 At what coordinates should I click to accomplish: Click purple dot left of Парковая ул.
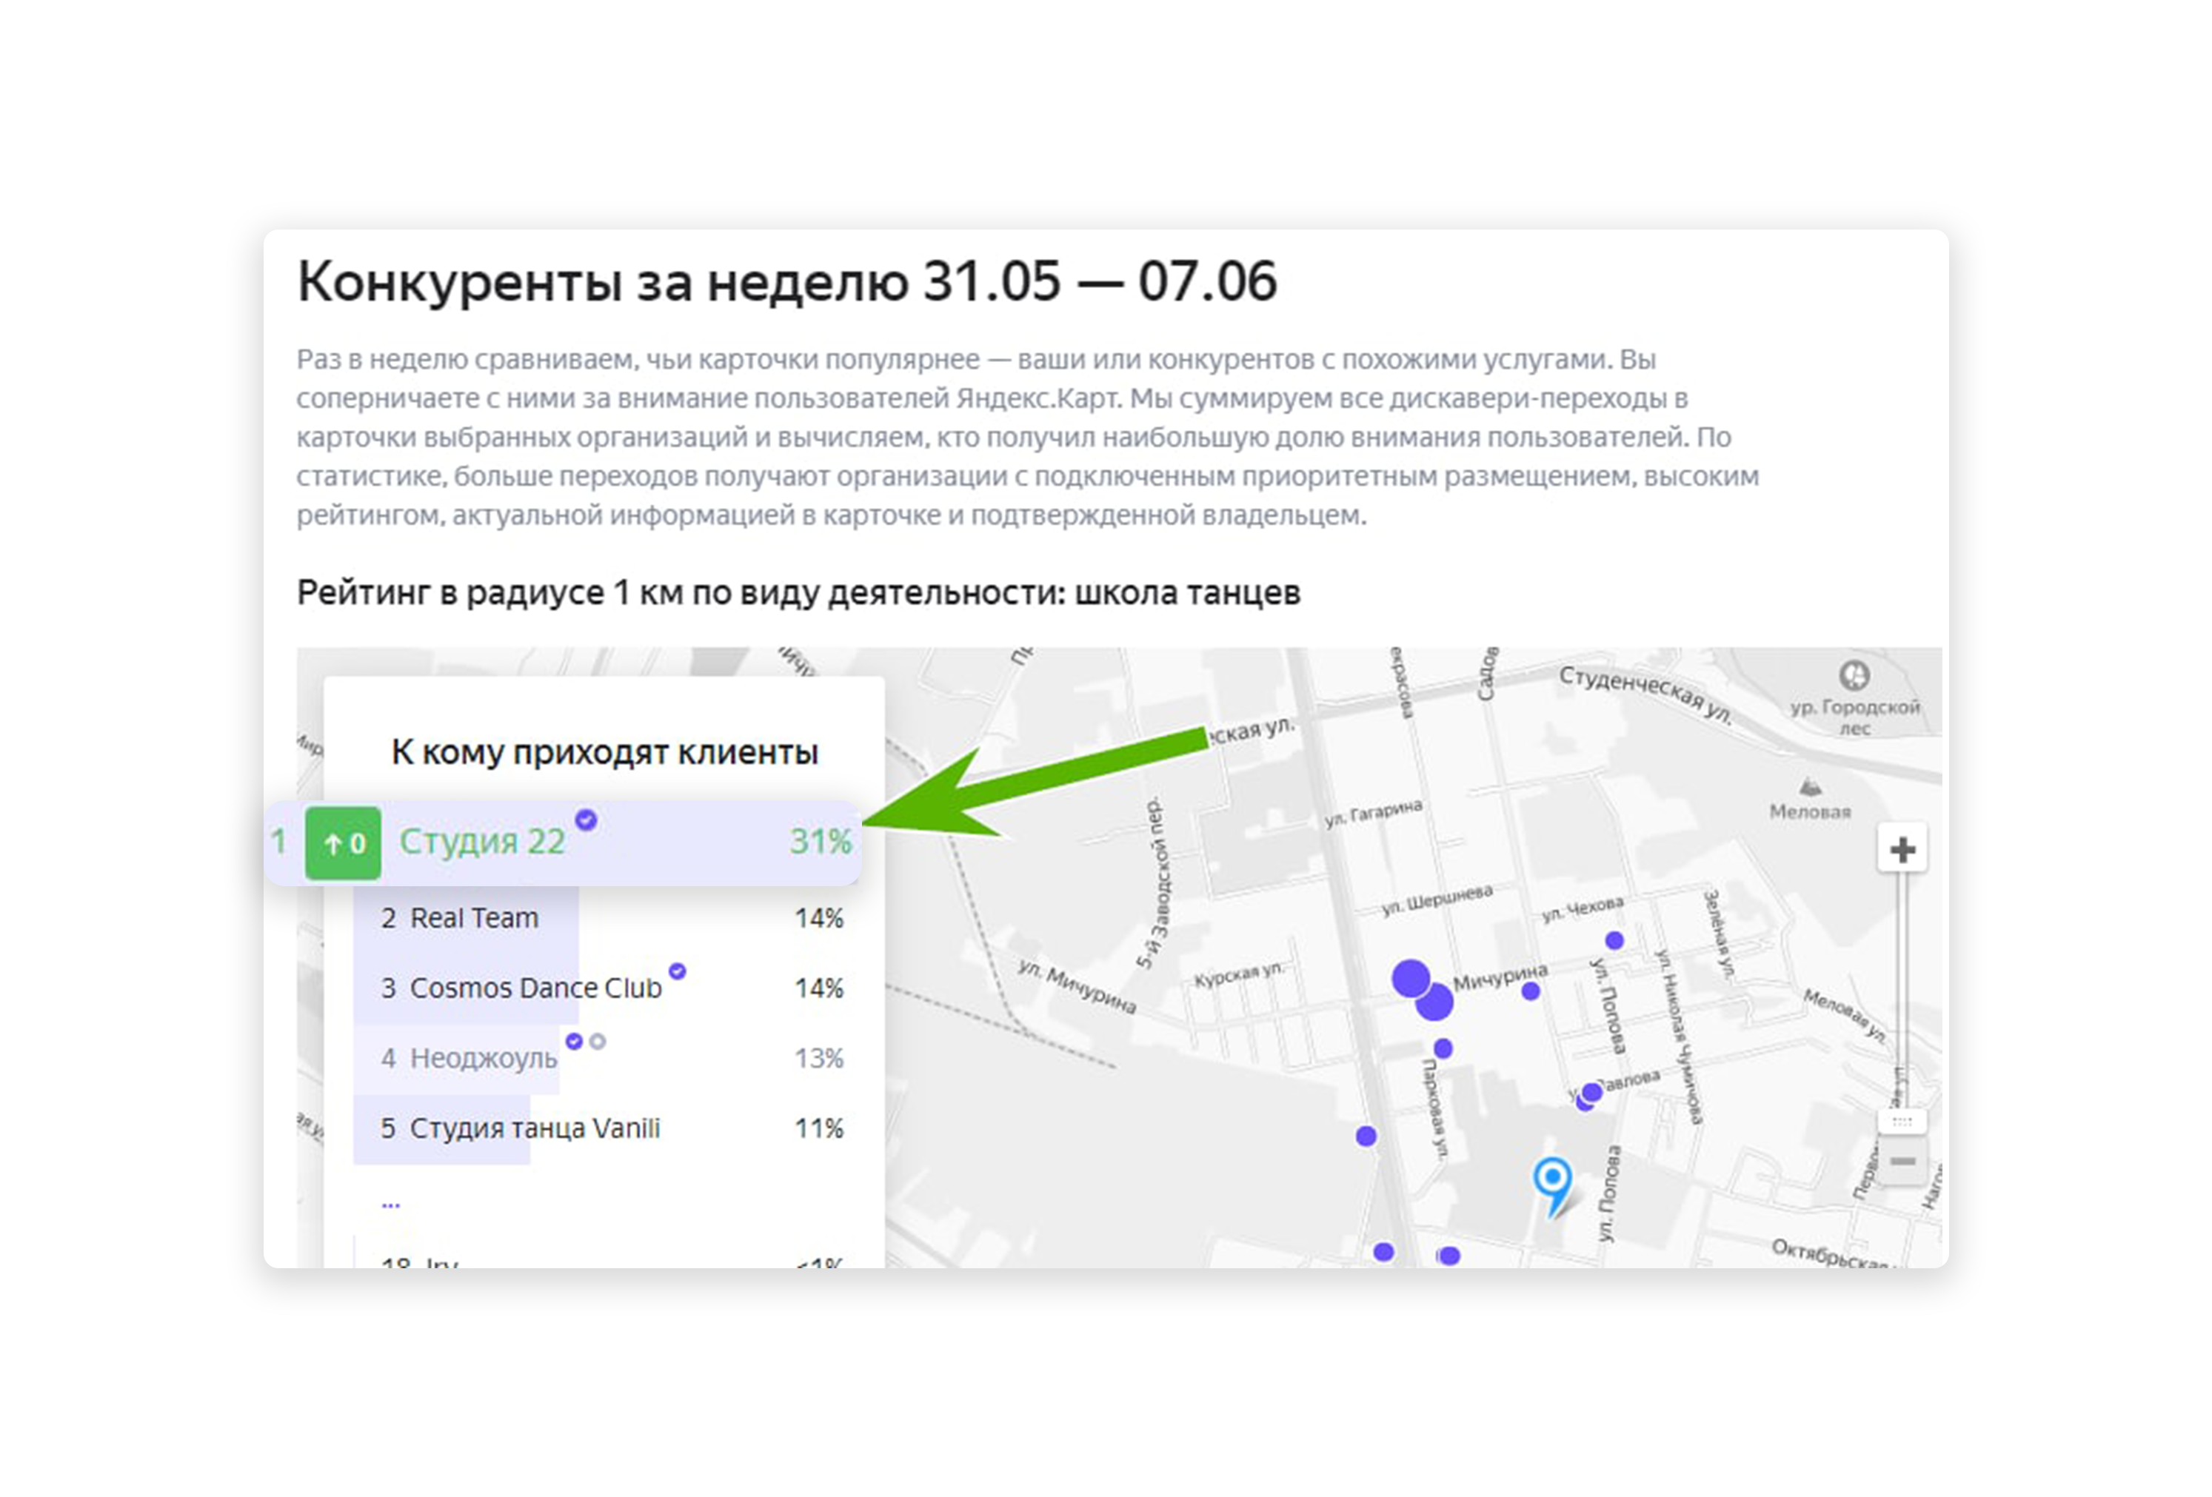pos(1366,1136)
